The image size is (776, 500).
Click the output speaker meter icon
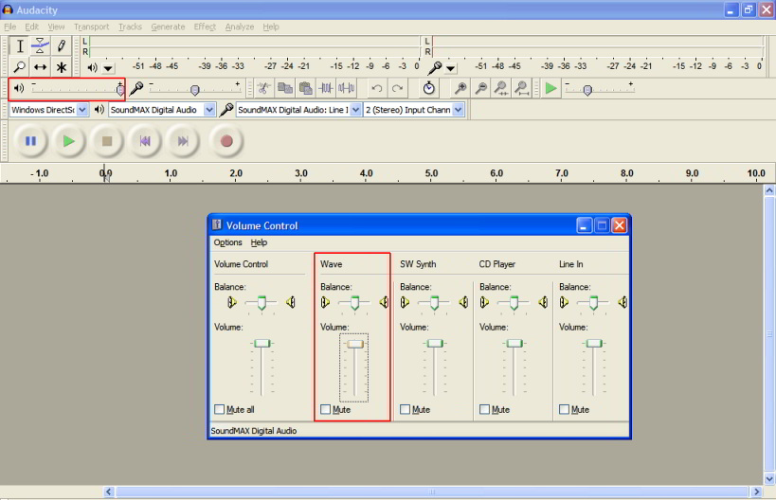(x=92, y=68)
